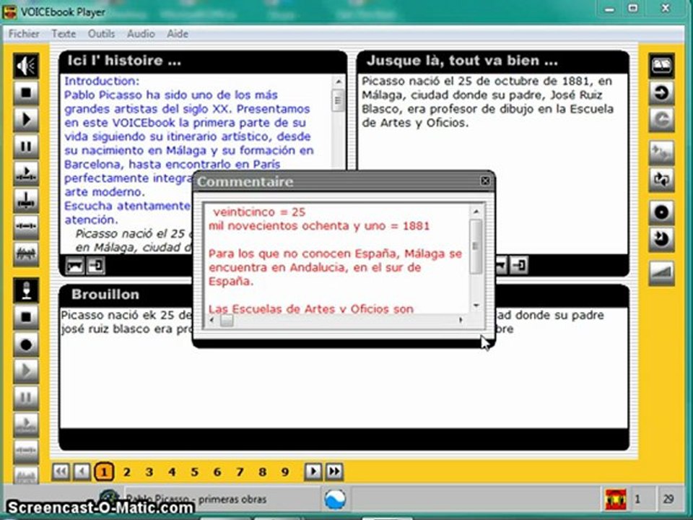This screenshot has height=520, width=693.
Task: Click the greyed circled back-arrow icon
Action: point(662,119)
